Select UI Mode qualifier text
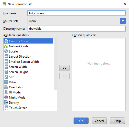Viewport: 129px width, 127px height. [15, 92]
